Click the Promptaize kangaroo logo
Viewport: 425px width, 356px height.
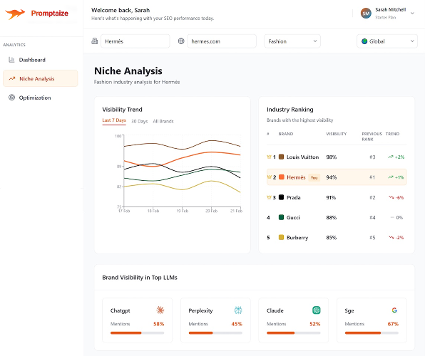coord(15,14)
